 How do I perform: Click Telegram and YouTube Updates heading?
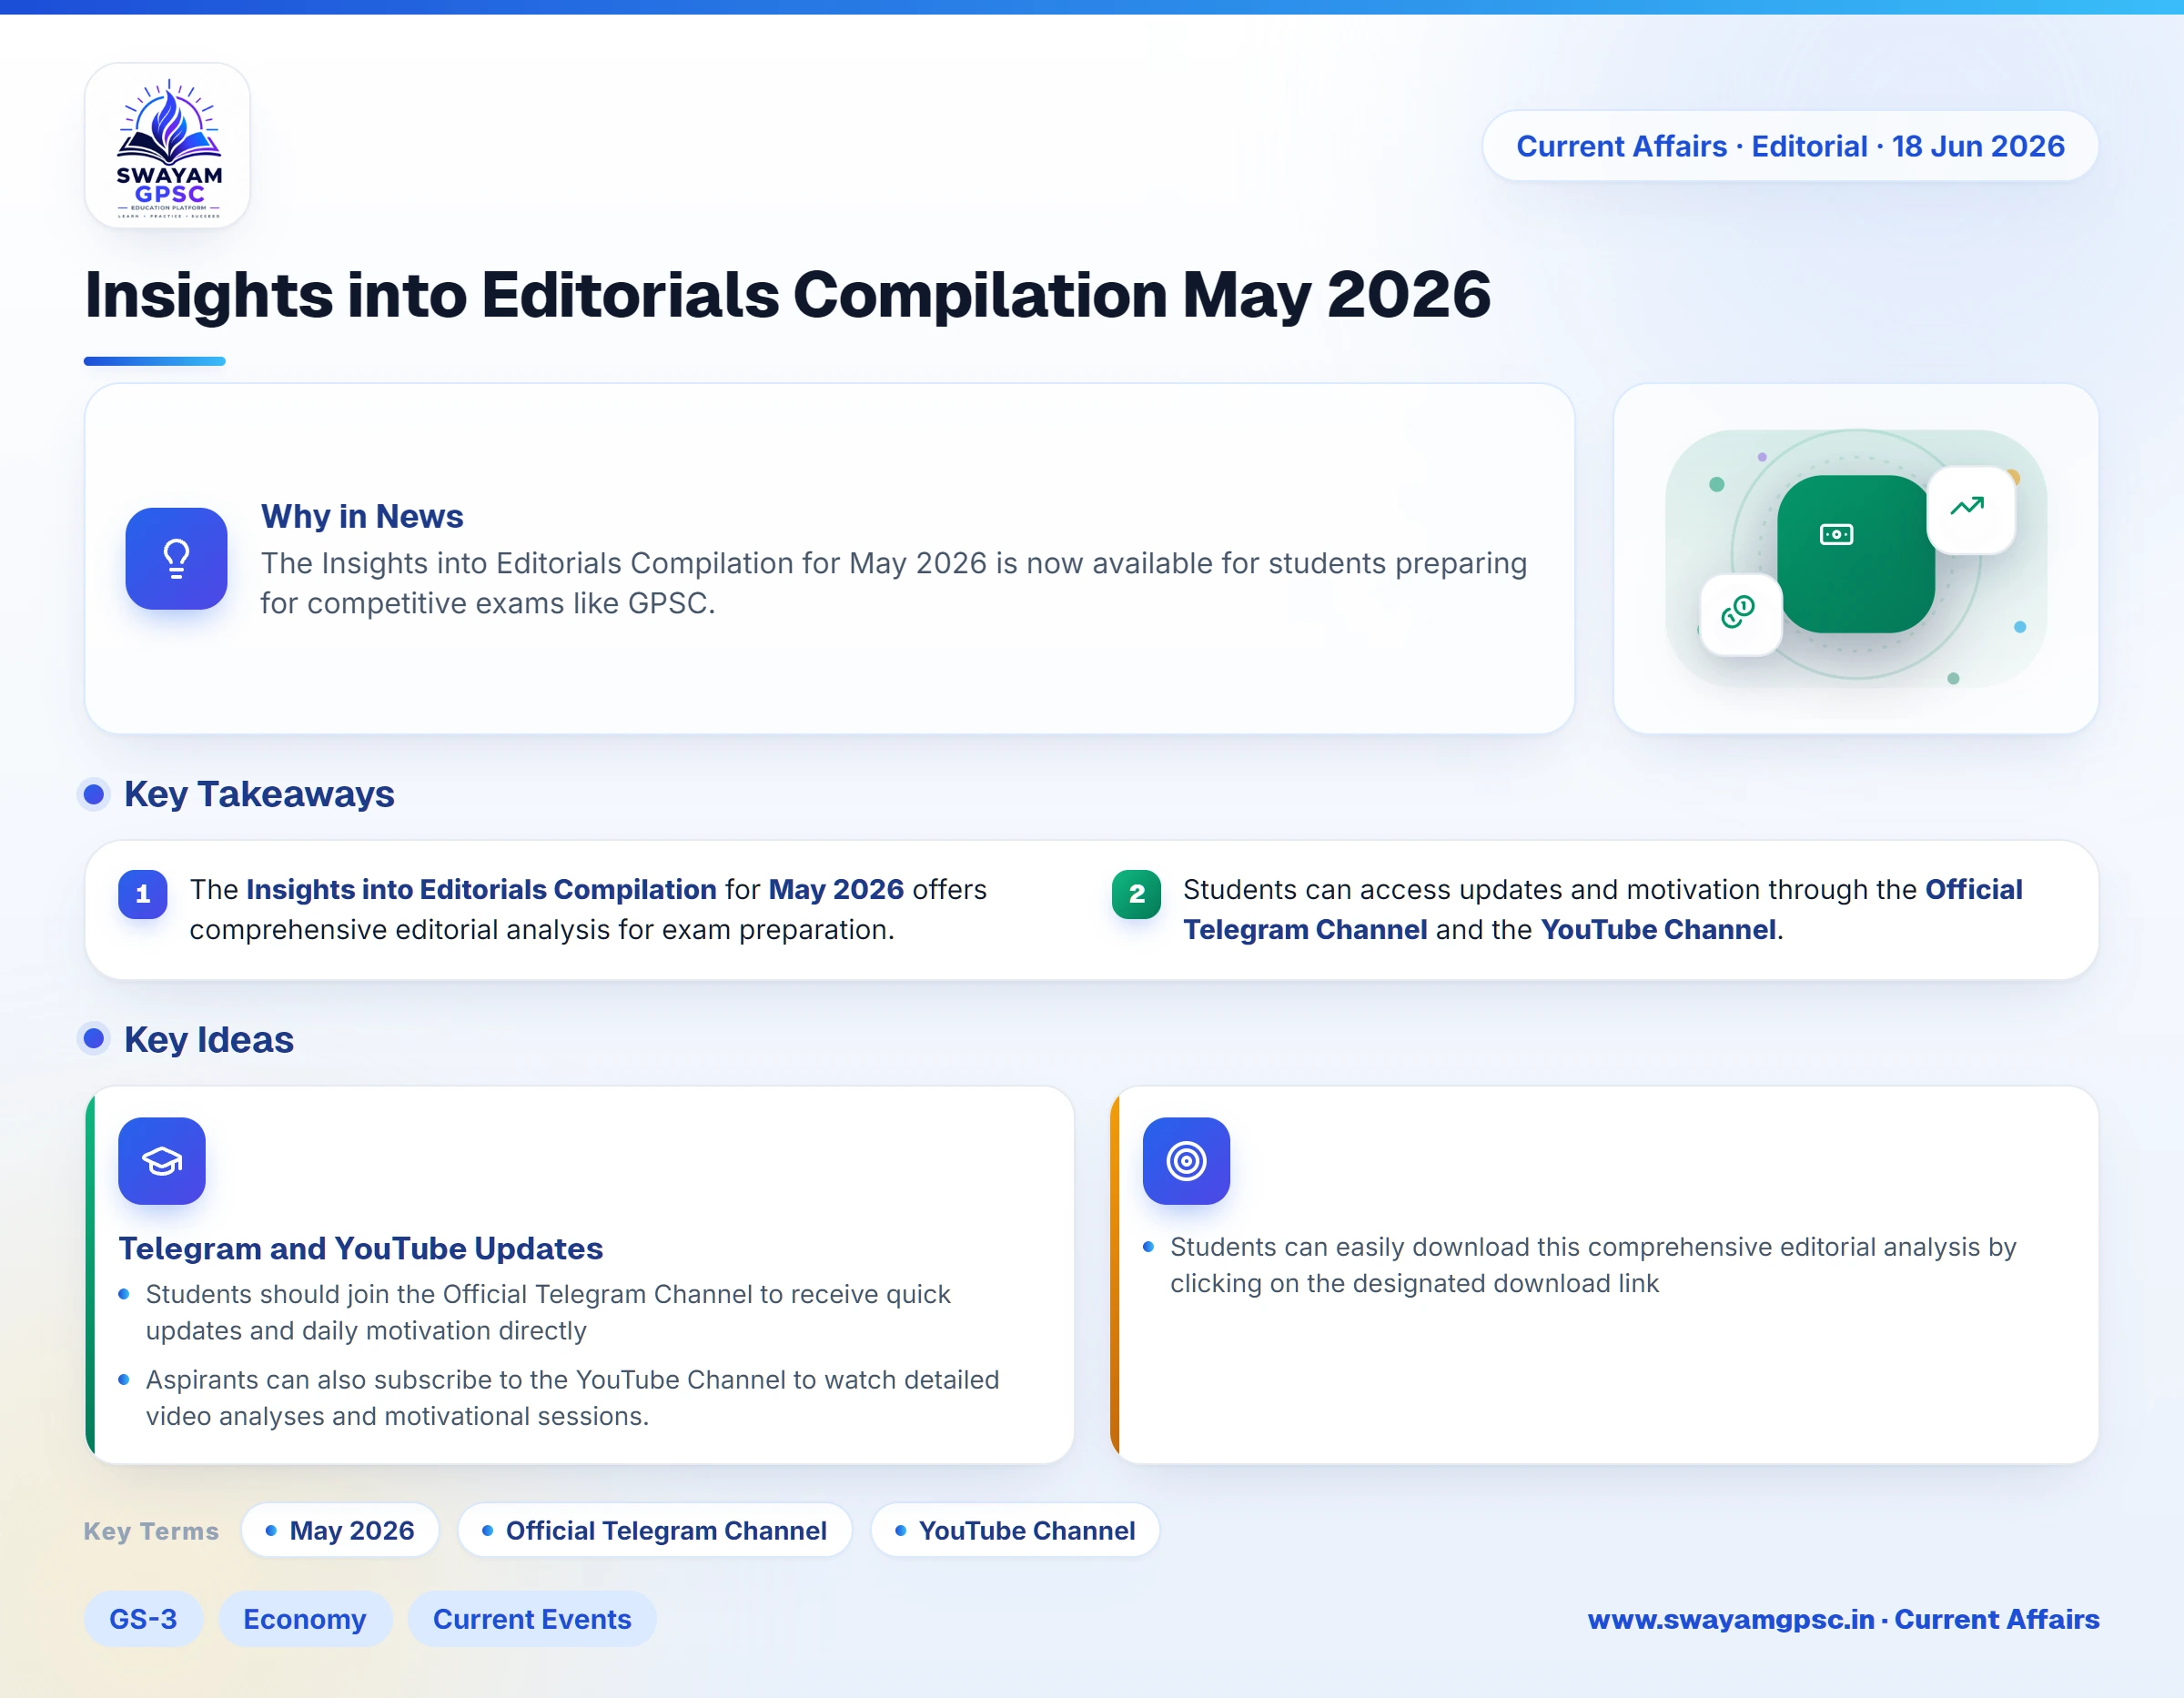click(361, 1248)
